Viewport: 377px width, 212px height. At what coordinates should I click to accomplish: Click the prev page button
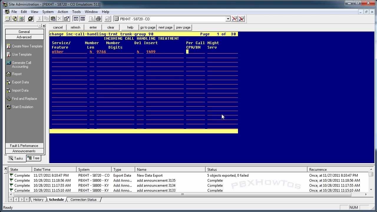[x=183, y=27]
